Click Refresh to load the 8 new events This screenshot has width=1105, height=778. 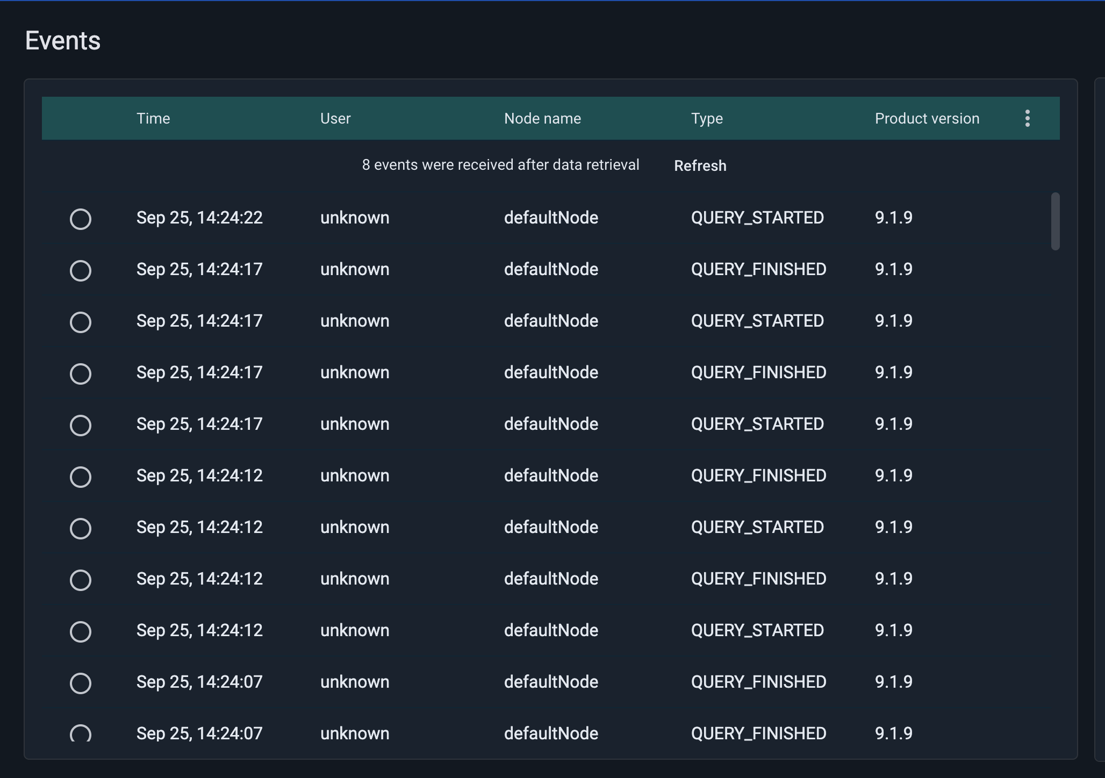point(699,165)
